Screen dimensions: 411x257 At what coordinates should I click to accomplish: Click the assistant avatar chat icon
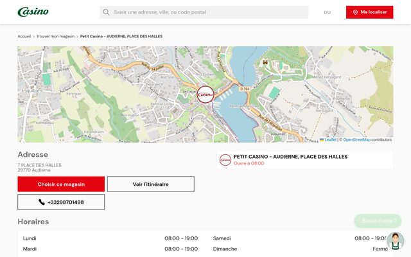396,241
